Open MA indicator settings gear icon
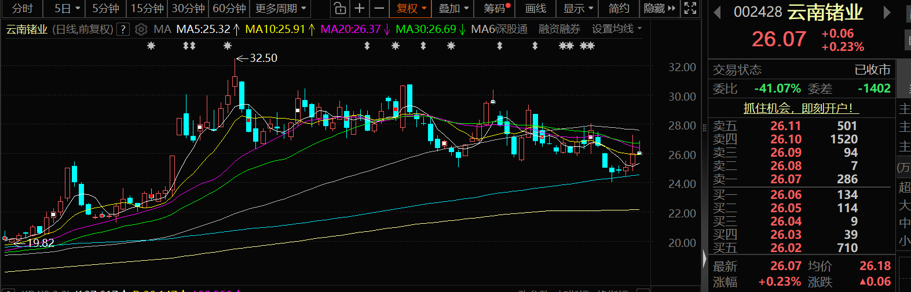The width and height of the screenshot is (911, 292). coord(141,29)
